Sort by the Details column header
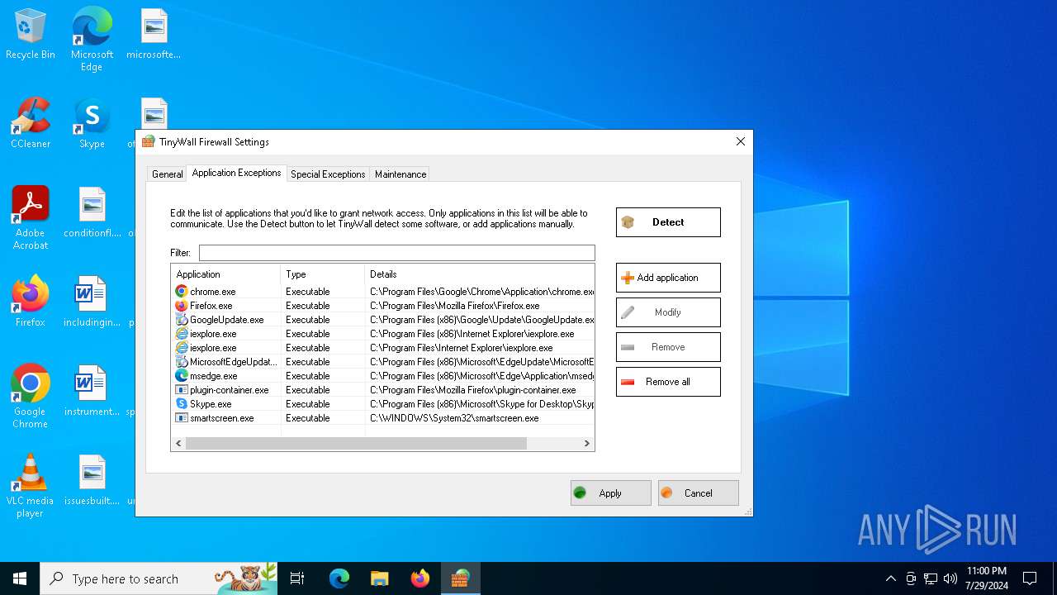This screenshot has width=1057, height=595. tap(479, 274)
